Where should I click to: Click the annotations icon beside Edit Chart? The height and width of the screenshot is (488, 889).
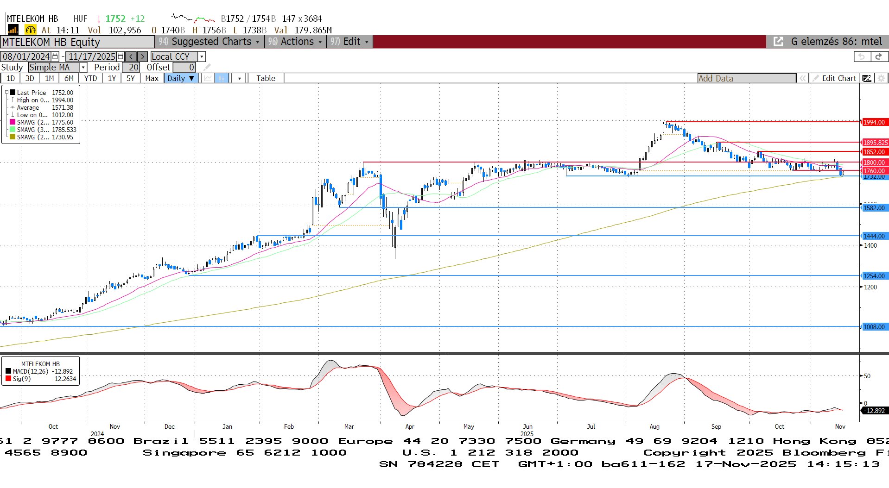[x=866, y=78]
